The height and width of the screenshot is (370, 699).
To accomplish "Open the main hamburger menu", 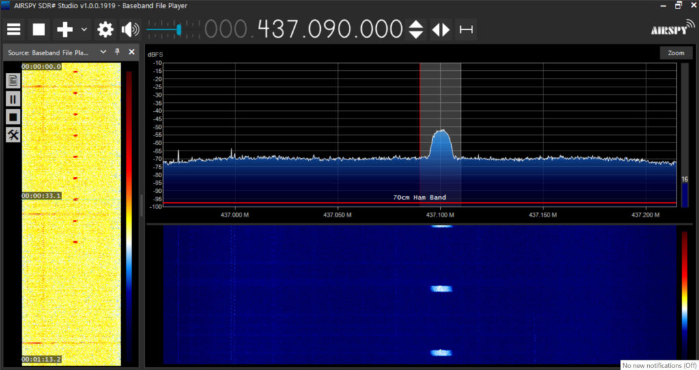I will pyautogui.click(x=14, y=29).
